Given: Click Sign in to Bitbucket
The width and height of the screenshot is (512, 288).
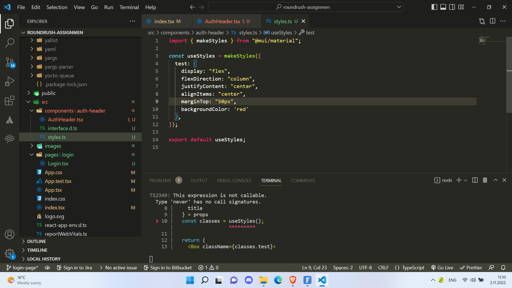Looking at the screenshot, I should coord(168,267).
